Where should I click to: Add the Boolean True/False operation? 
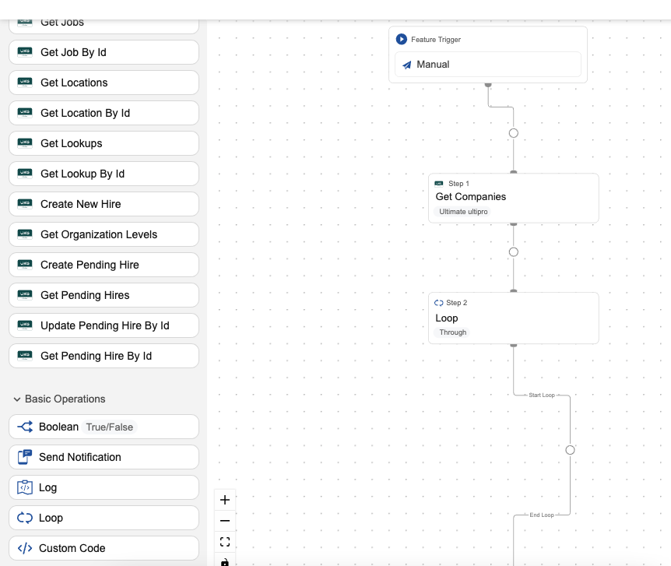(104, 427)
